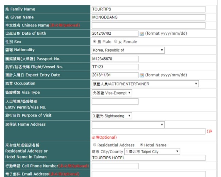Click '(format yyyy/mm/dd)' beside Expect Entry Date
The image size is (221, 177).
(166, 75)
